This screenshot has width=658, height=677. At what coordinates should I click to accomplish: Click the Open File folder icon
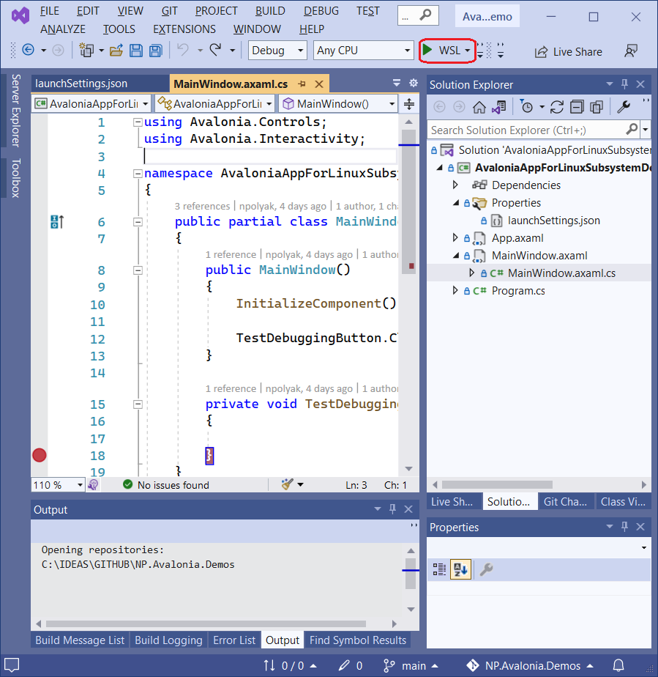116,51
